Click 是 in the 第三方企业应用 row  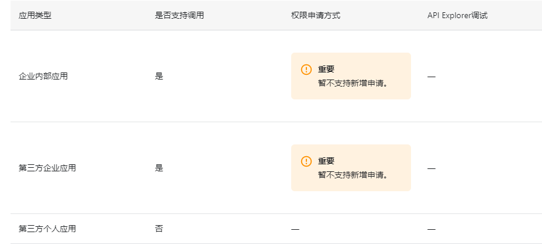[x=159, y=168]
